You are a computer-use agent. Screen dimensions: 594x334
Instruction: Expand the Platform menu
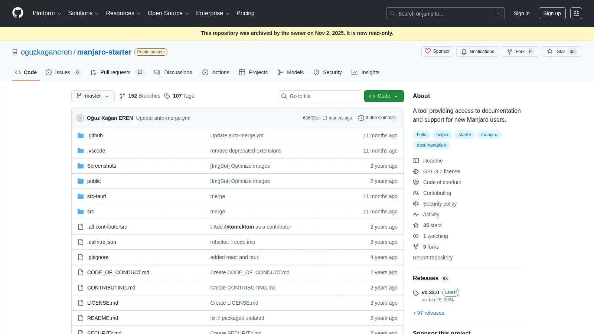click(x=47, y=13)
